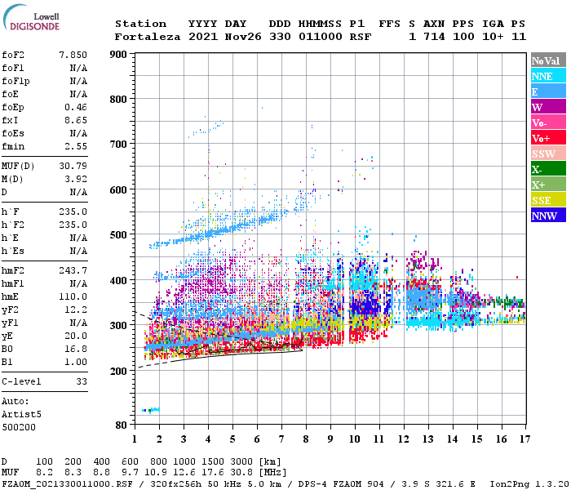Select the SSW legend swatch
This screenshot has height=490, width=571.
point(548,154)
